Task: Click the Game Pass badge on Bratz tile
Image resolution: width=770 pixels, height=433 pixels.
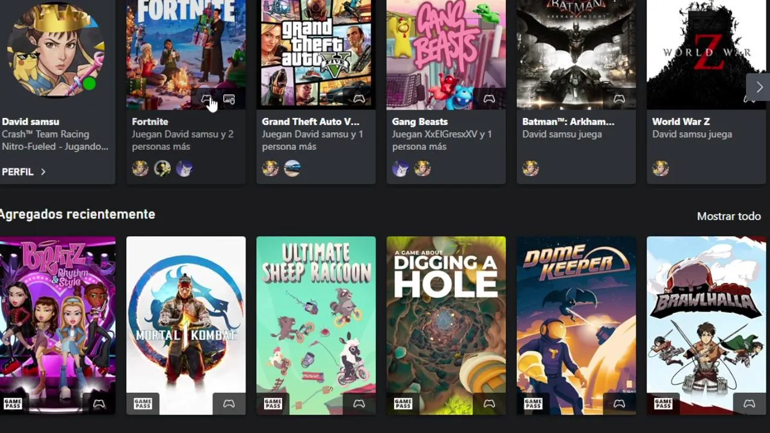Action: pos(13,404)
